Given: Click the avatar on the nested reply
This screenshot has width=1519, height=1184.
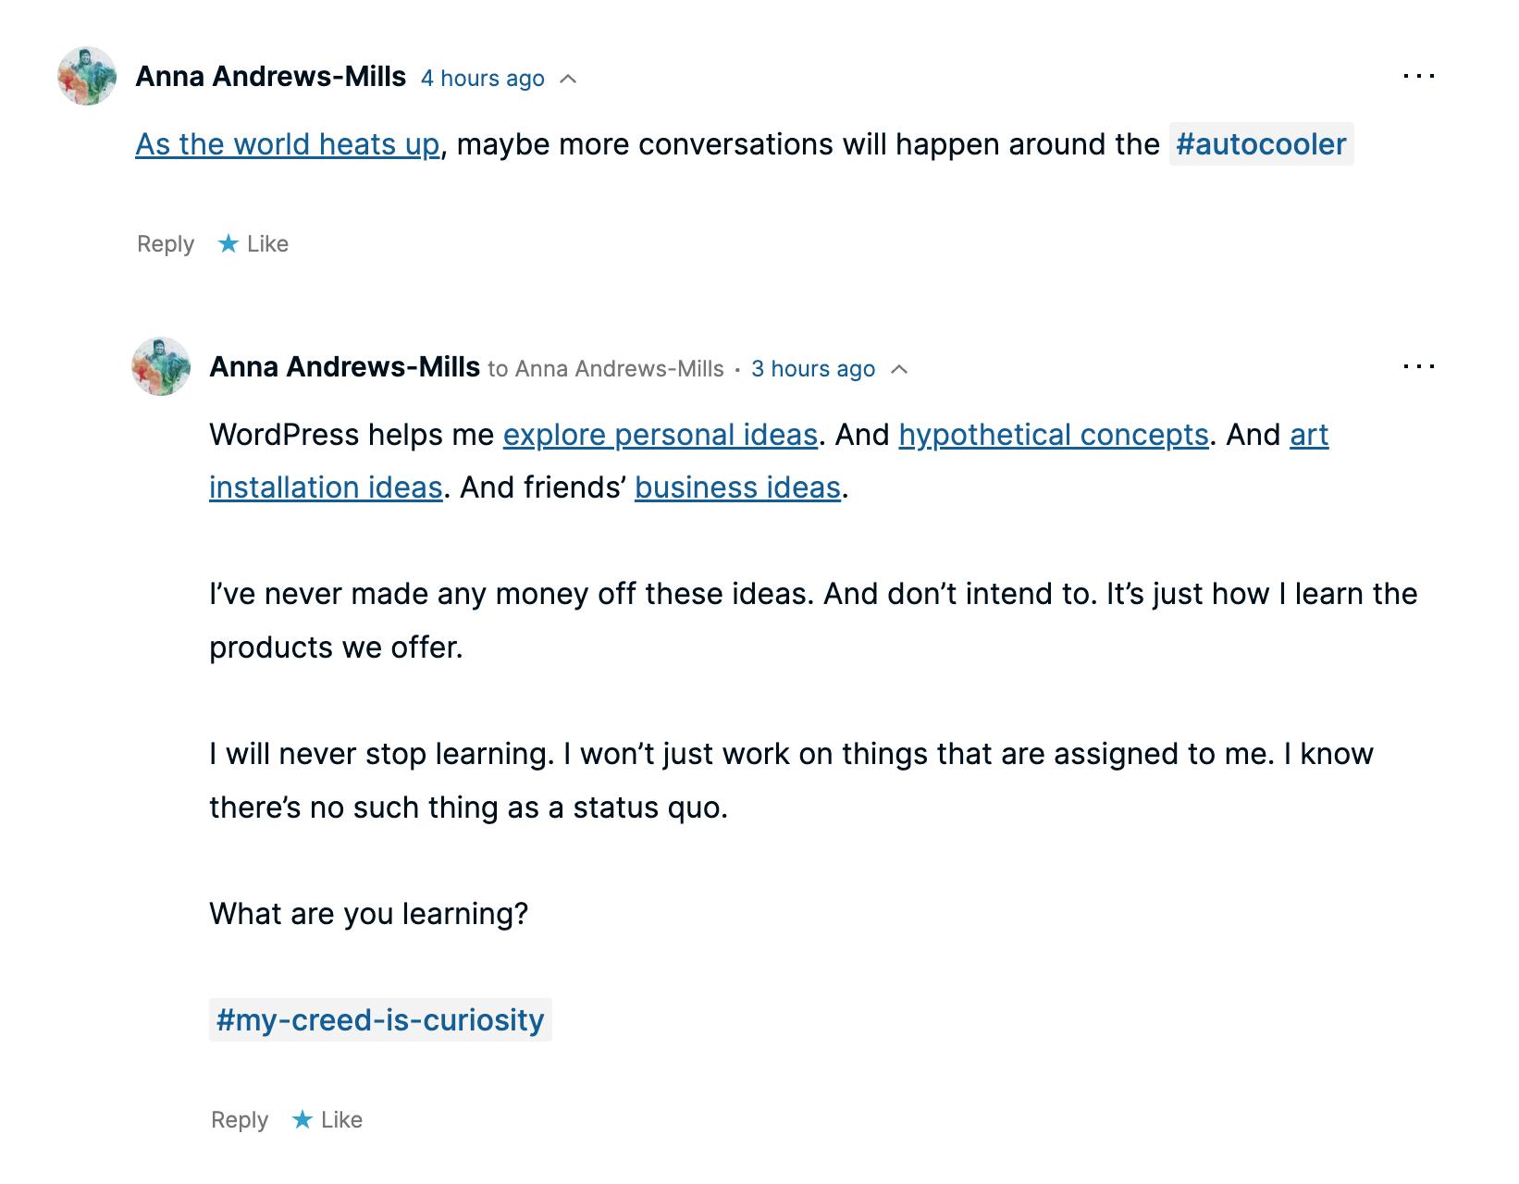Looking at the screenshot, I should (161, 366).
